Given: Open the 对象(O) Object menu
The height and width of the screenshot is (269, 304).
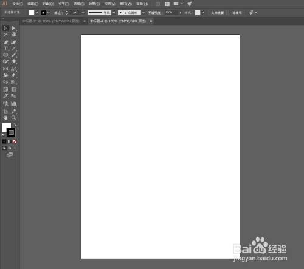Looking at the screenshot, I should coord(48,4).
